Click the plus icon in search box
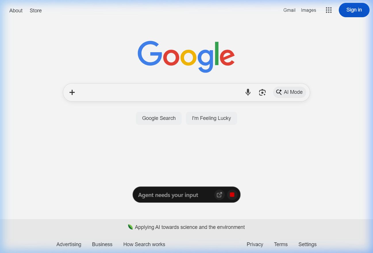The height and width of the screenshot is (253, 373). (72, 92)
